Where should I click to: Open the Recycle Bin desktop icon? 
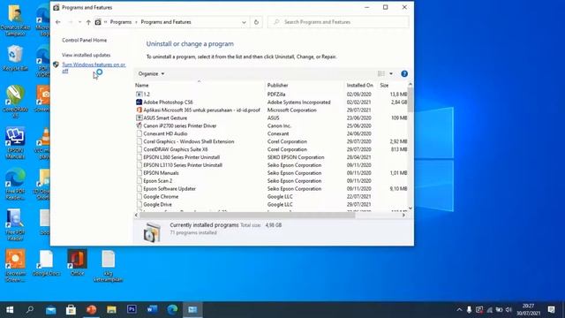15,57
